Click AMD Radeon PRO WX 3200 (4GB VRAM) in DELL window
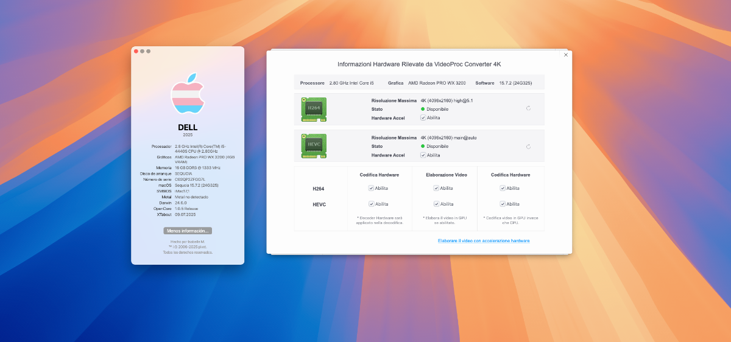Image resolution: width=731 pixels, height=342 pixels. pos(205,159)
